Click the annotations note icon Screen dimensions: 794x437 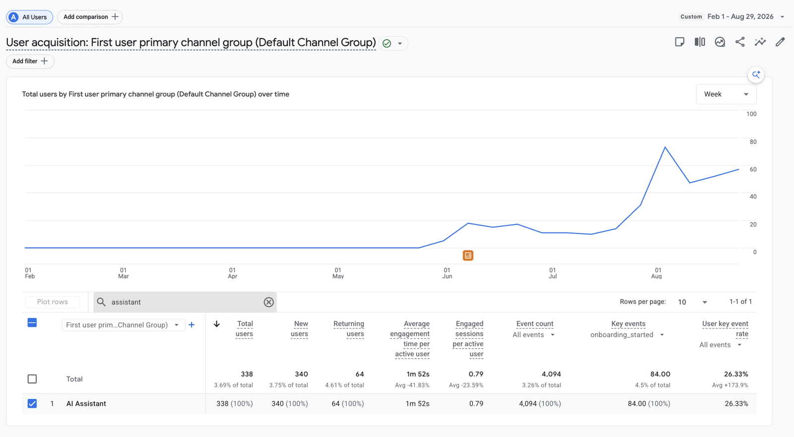click(x=680, y=42)
